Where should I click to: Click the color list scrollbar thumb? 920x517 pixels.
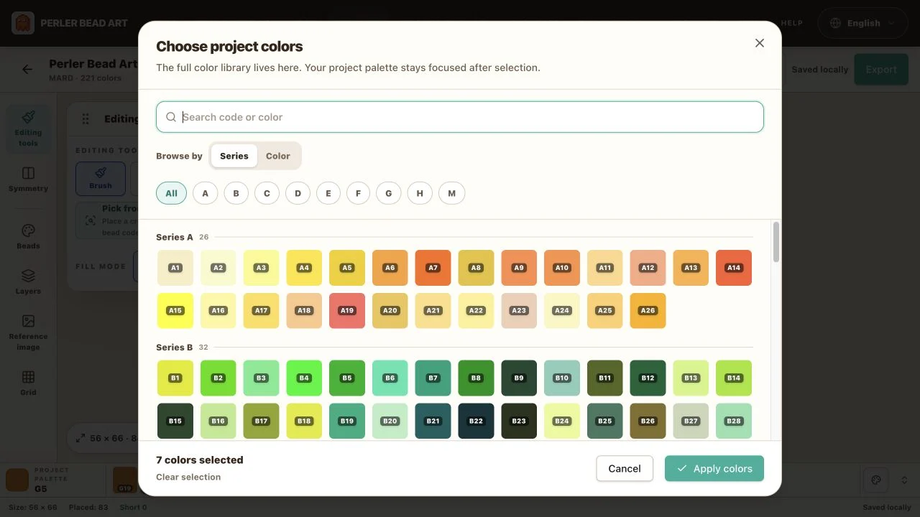(776, 242)
